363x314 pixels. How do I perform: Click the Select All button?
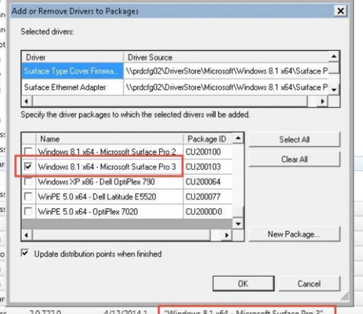[x=295, y=140]
